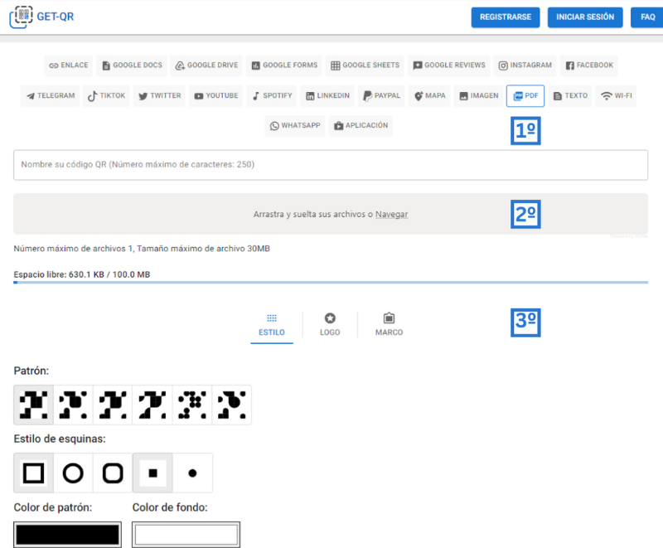Open the MARCO tab

389,323
